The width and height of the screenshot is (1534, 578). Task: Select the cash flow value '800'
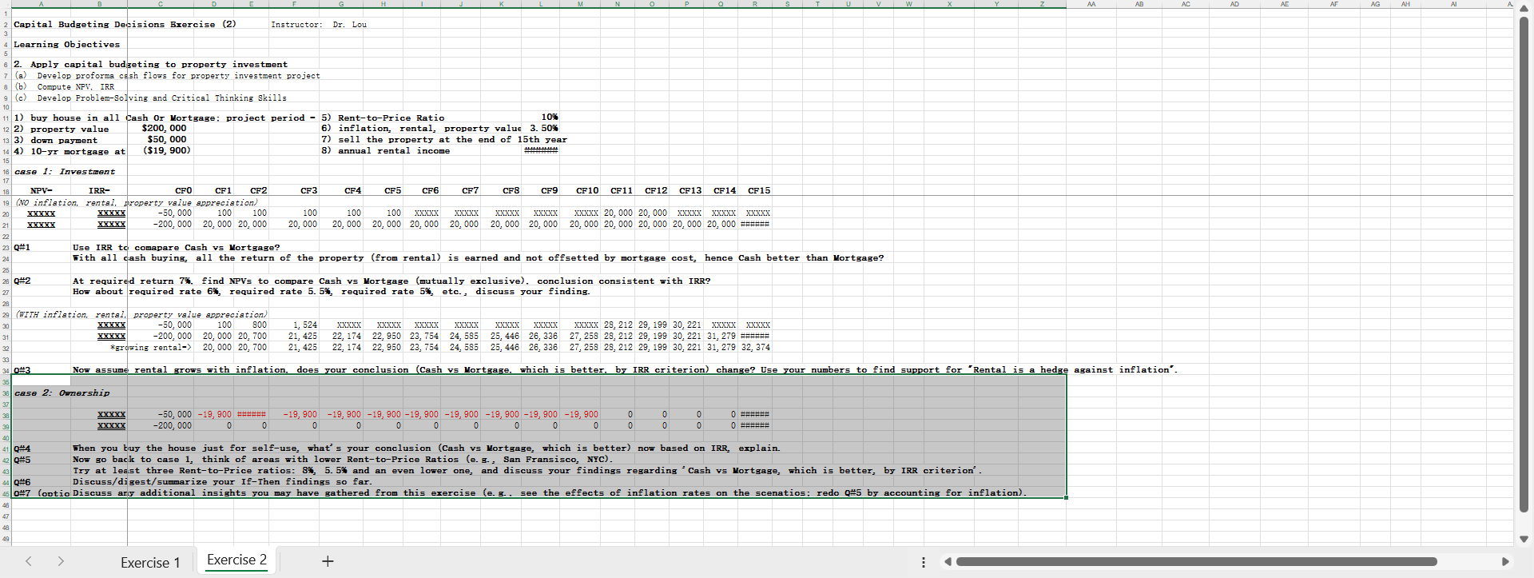tap(260, 325)
